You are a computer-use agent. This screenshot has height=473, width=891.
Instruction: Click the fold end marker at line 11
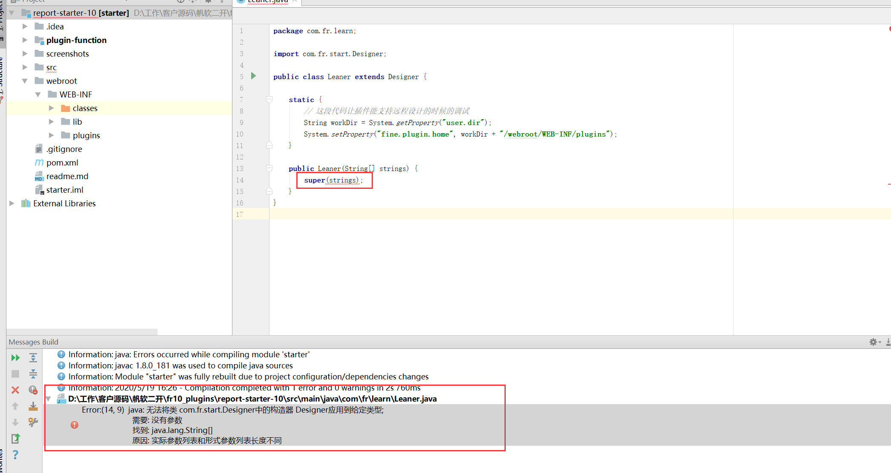(269, 145)
